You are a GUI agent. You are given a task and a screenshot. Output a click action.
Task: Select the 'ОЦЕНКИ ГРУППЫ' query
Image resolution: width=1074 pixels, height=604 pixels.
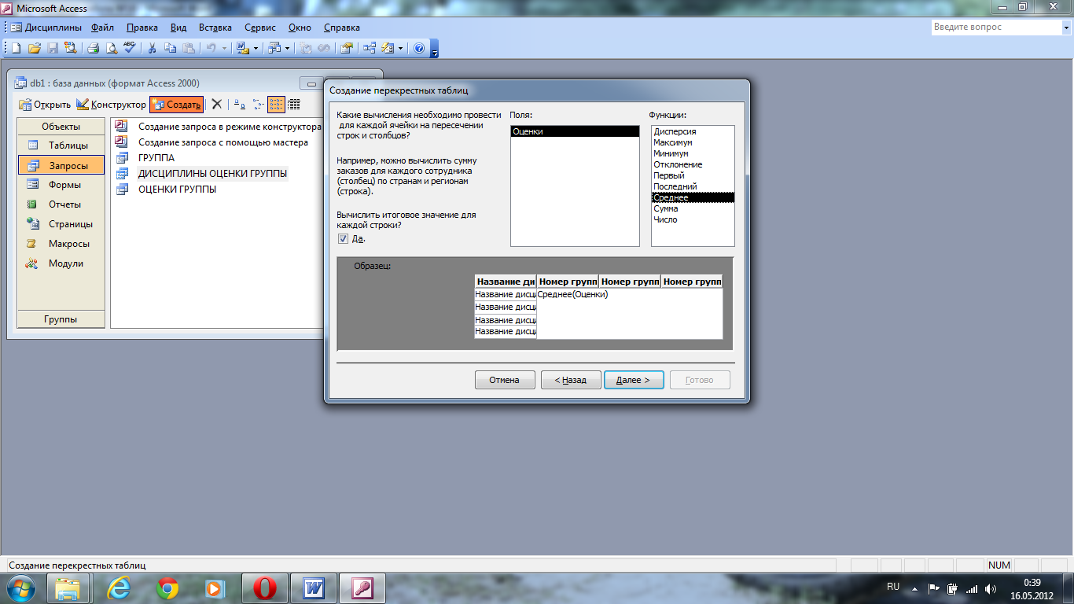tap(177, 190)
